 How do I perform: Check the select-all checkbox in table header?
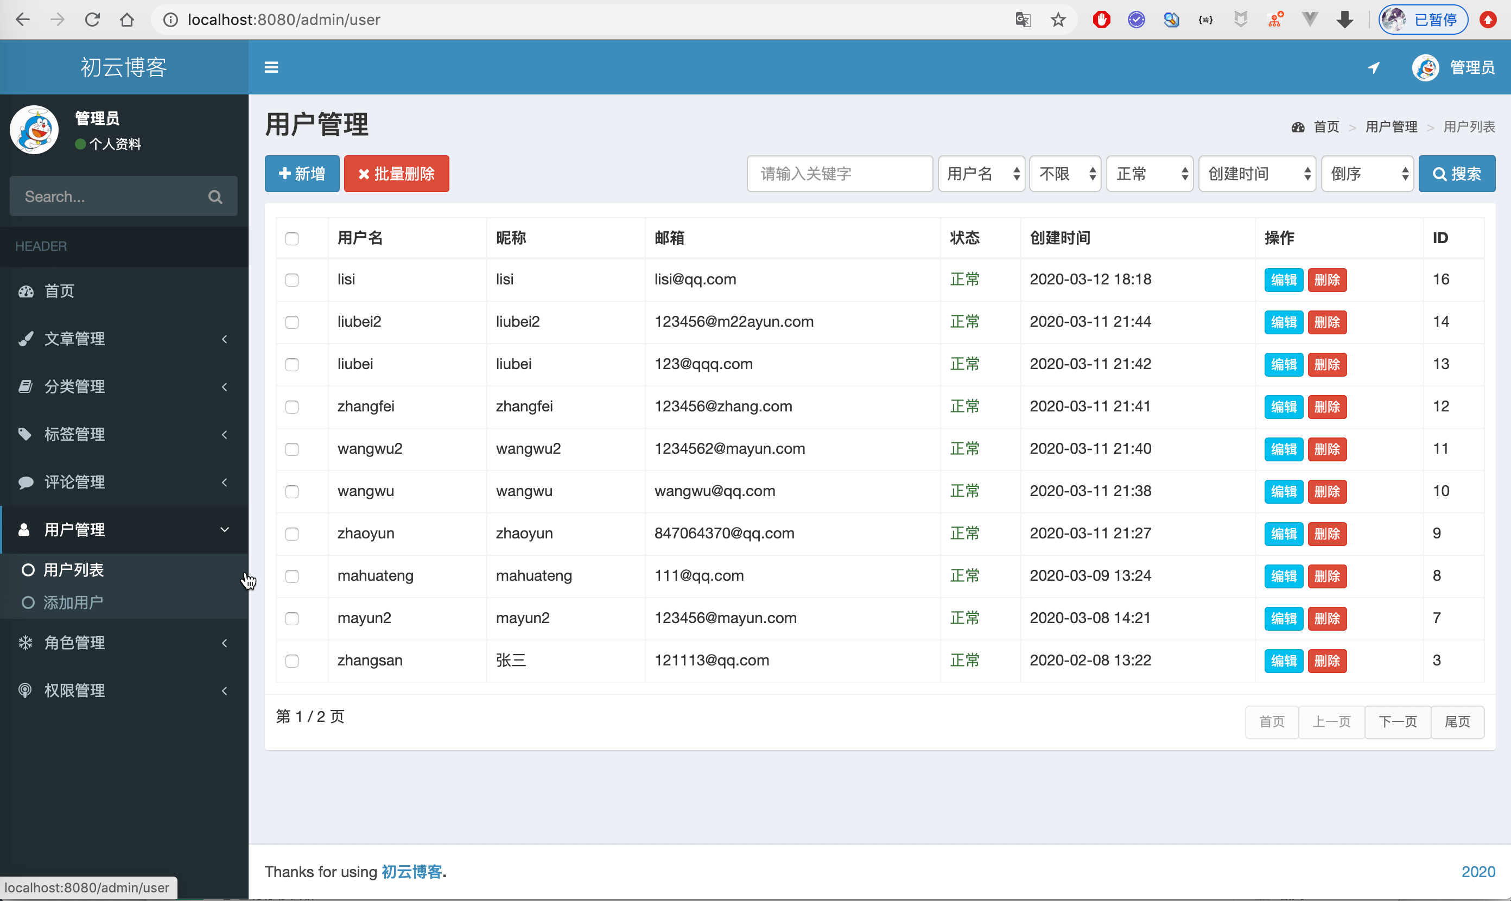(292, 239)
